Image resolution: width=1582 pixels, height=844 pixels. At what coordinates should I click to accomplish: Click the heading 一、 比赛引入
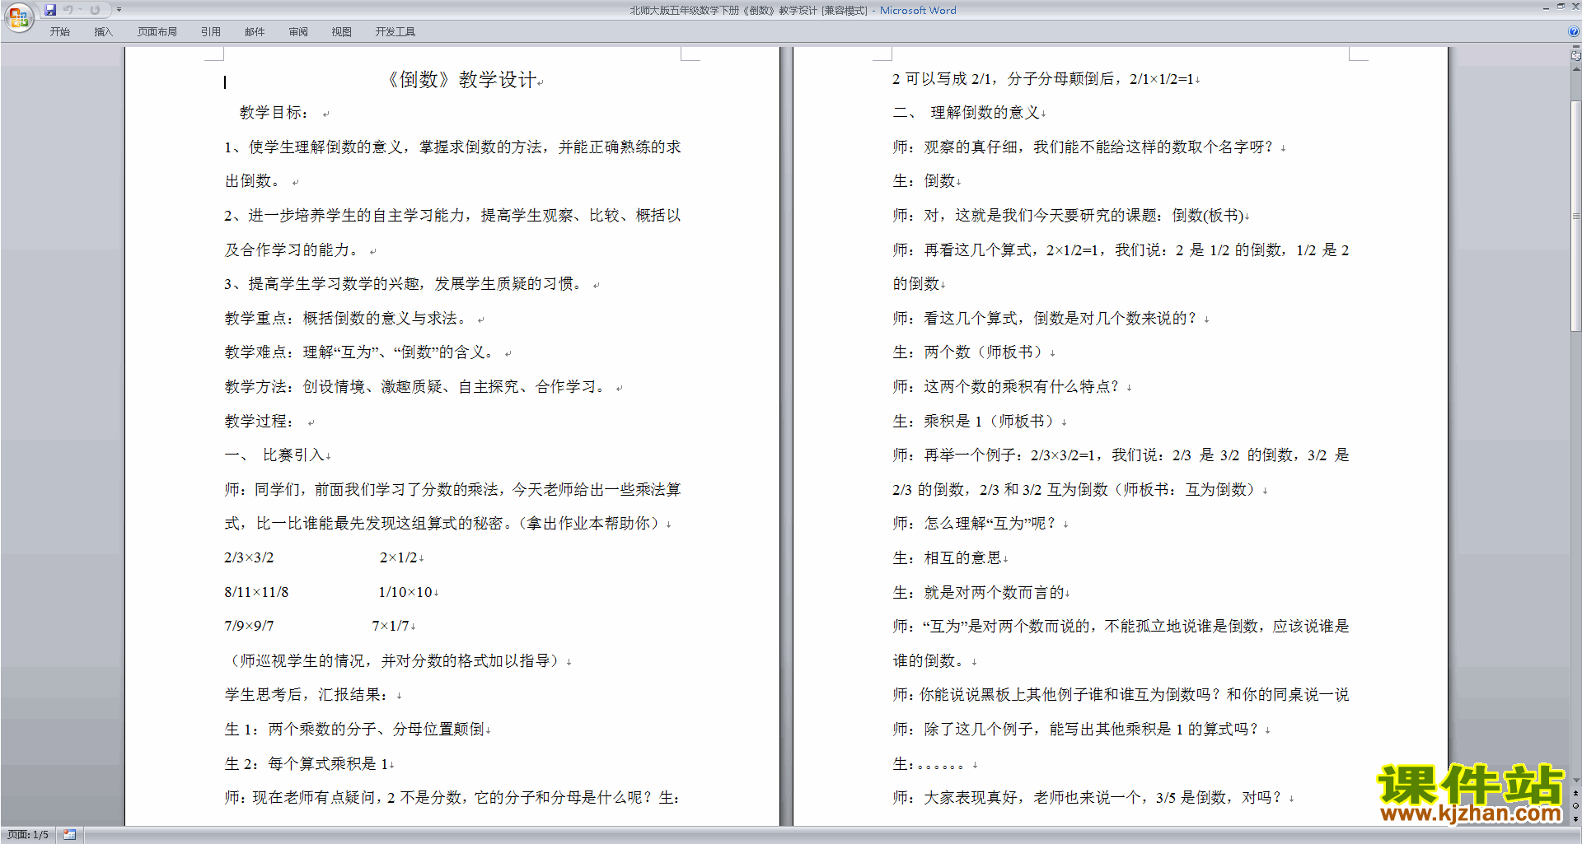pyautogui.click(x=277, y=455)
